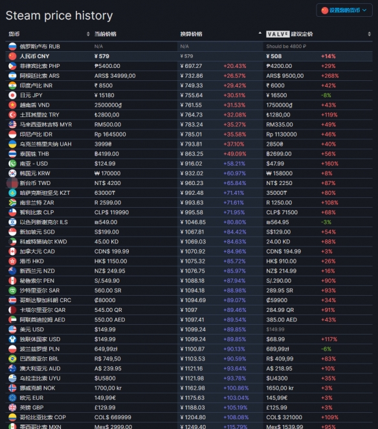Click the UK flag icon for GBP

12,408
